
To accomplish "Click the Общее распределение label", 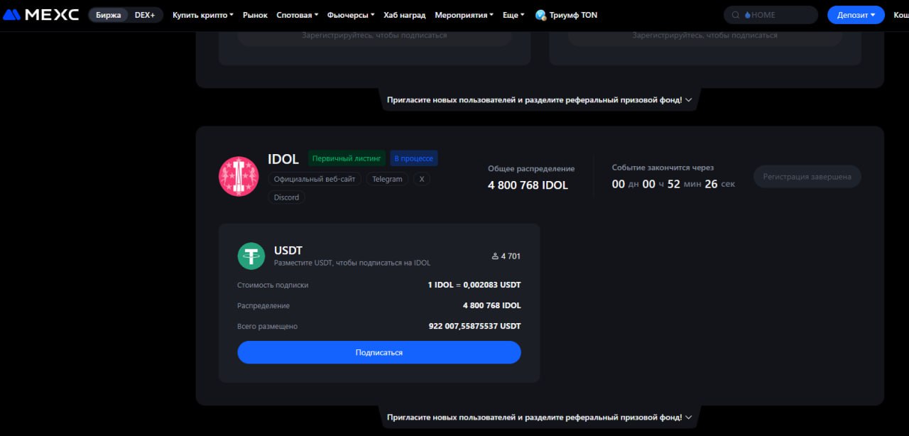I will pos(531,169).
